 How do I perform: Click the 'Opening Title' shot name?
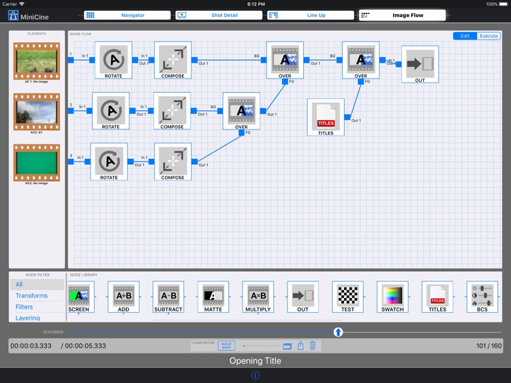click(x=255, y=361)
